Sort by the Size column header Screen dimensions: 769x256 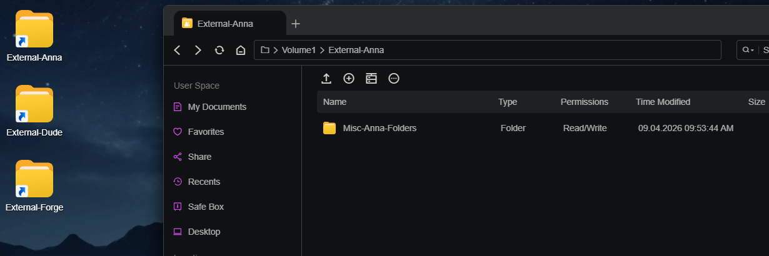pos(756,102)
